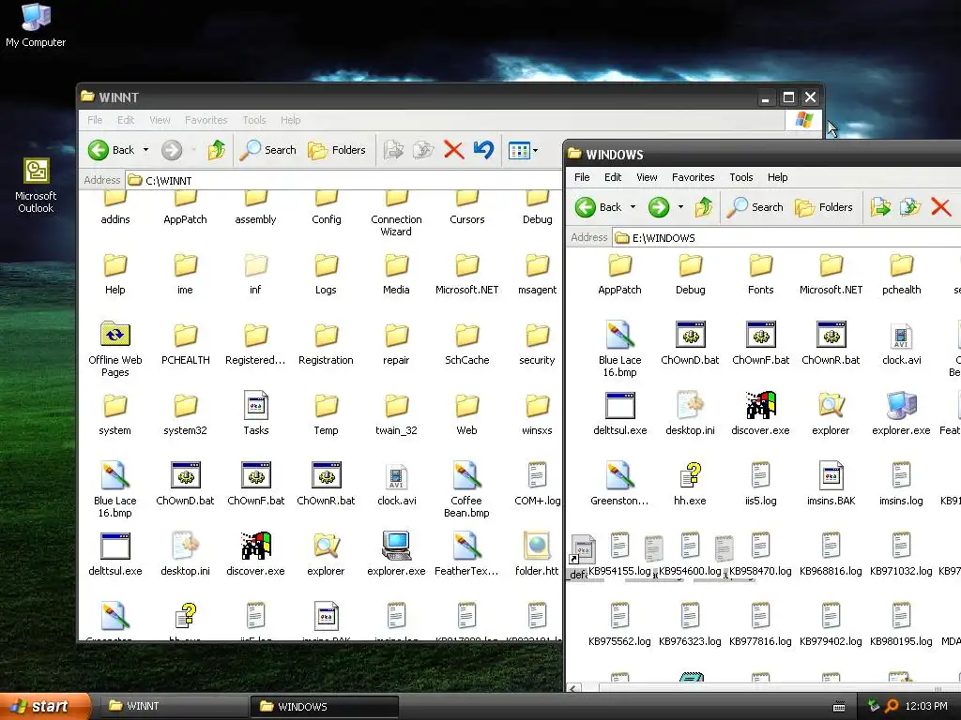This screenshot has width=961, height=720.
Task: Click left arrow of WINDOWS horizontal scrollbar
Action: click(x=573, y=688)
